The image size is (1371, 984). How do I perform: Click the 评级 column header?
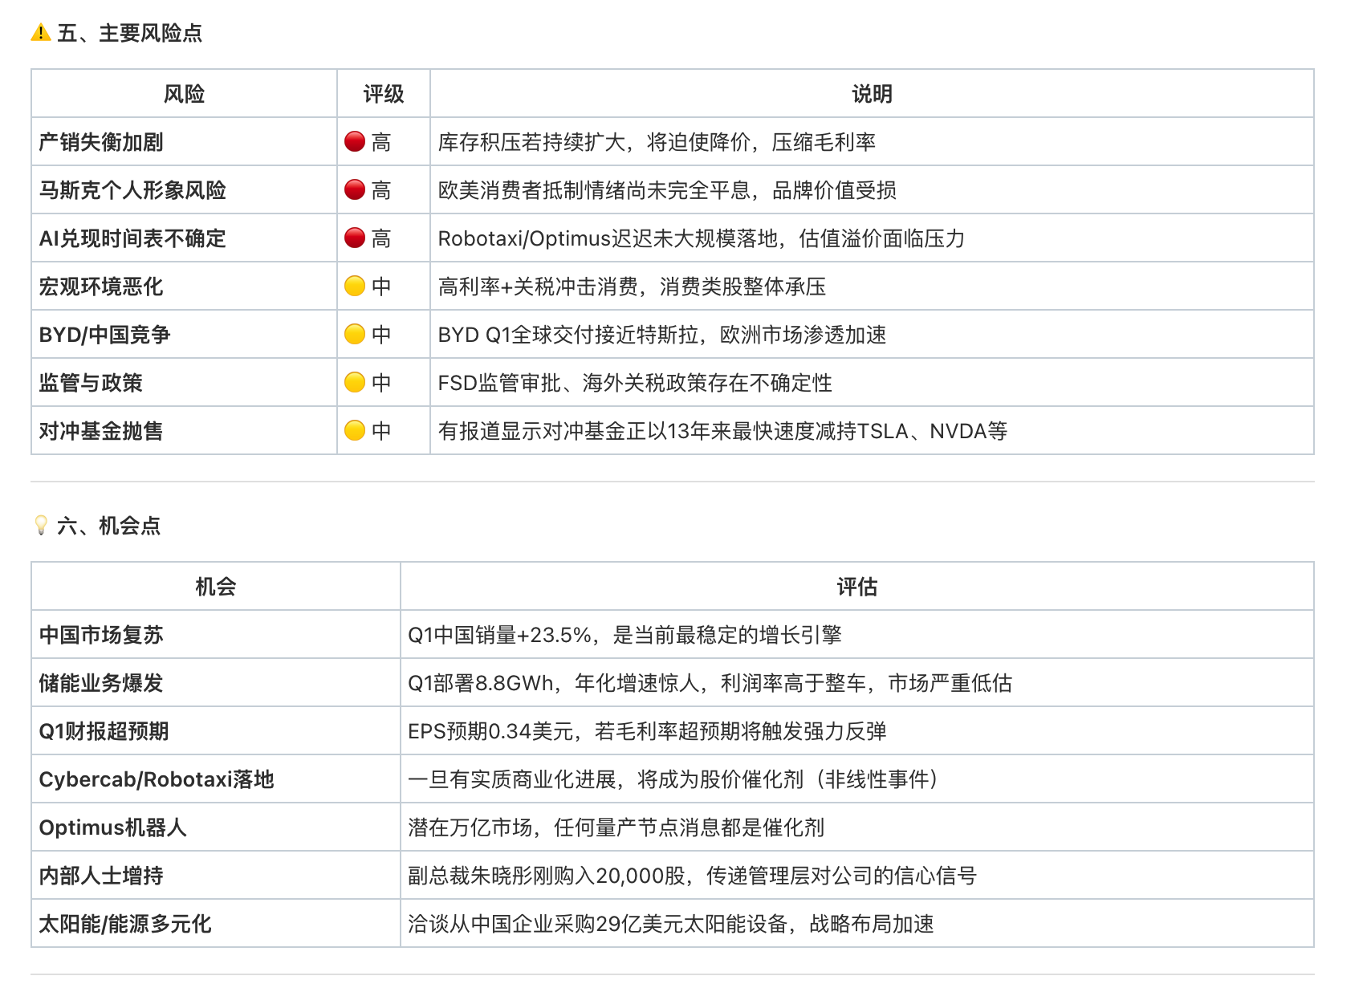pos(383,94)
